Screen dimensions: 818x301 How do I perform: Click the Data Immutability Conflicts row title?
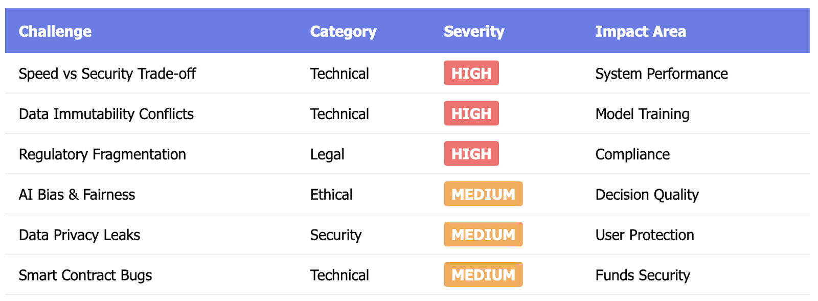pos(106,114)
